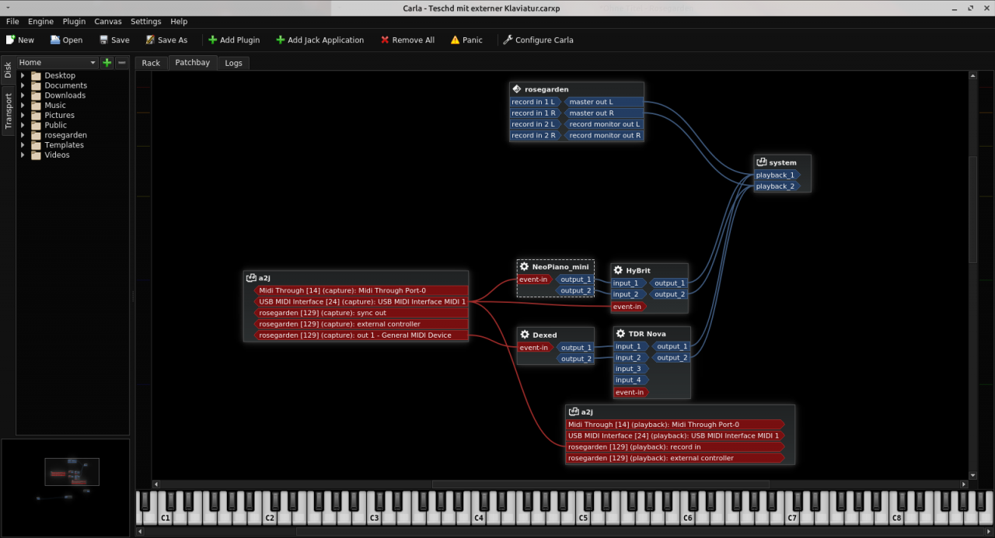Open the Home location dropdown
The image size is (995, 538).
coord(58,63)
